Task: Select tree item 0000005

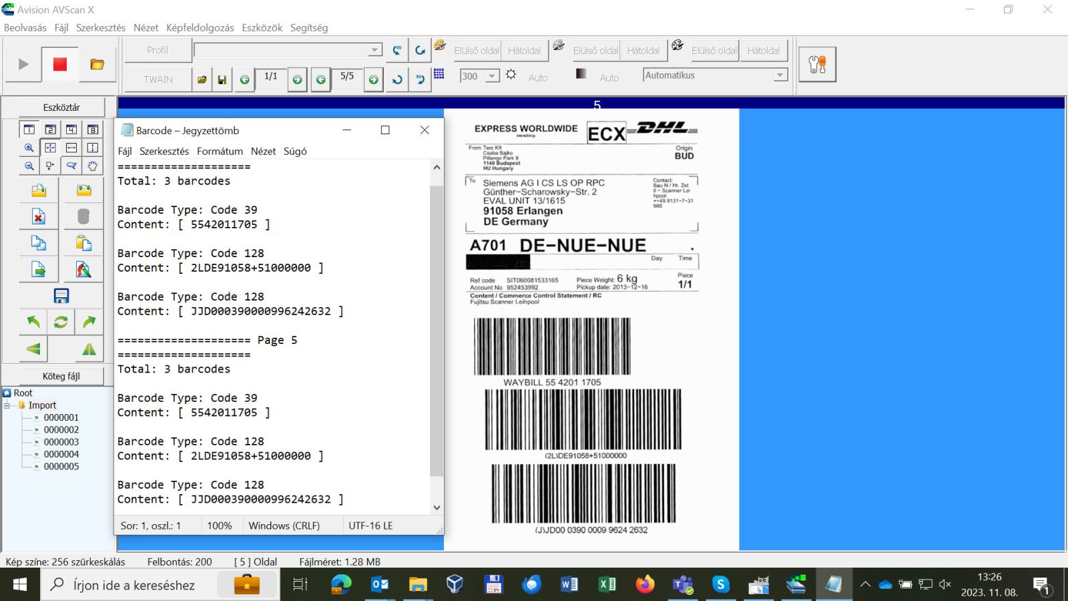Action: [61, 467]
